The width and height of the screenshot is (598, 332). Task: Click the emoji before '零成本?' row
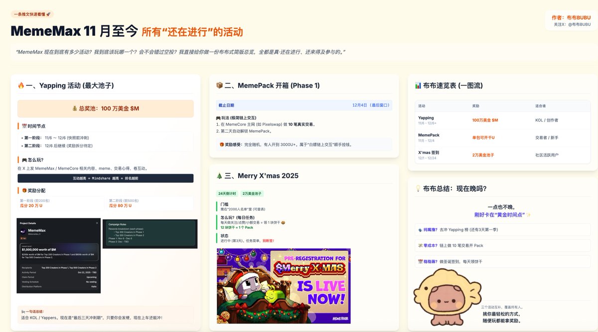pos(421,245)
